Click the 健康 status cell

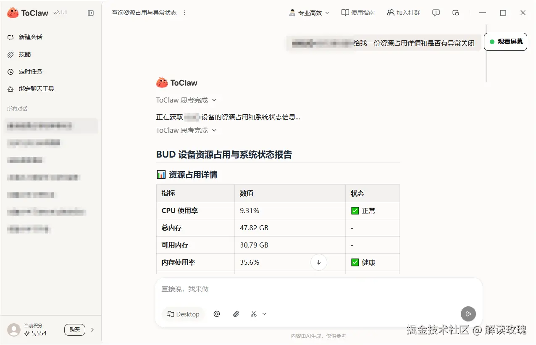[373, 262]
